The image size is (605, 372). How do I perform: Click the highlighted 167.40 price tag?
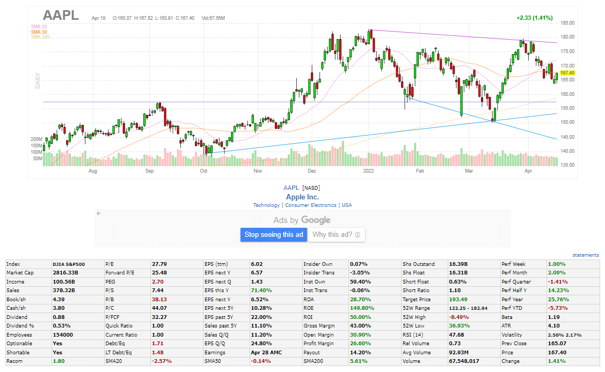click(x=567, y=73)
